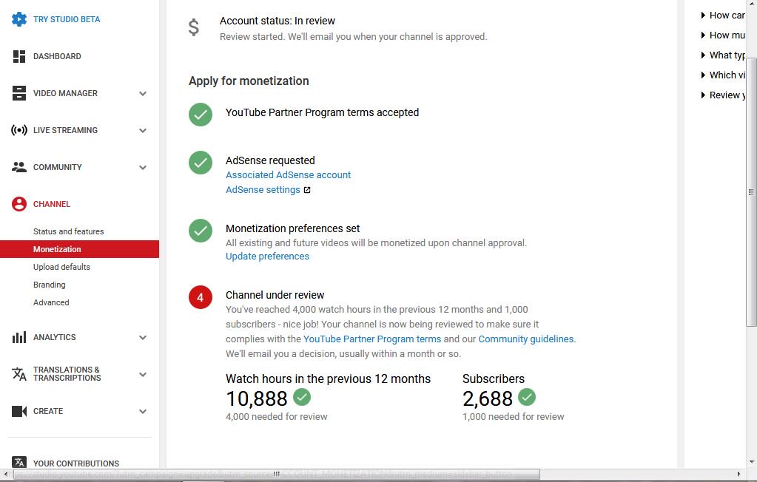The image size is (757, 482).
Task: Click the 2,688 subscribers value
Action: (x=488, y=398)
